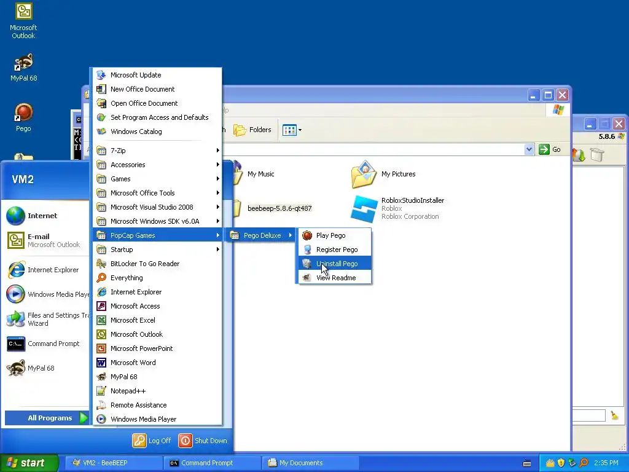The width and height of the screenshot is (629, 472).
Task: Launch Everything search program
Action: 157,278
